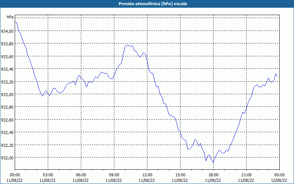This screenshot has height=184, width=294.
Task: Click the 18:00 time label on x-axis
Action: coord(214,175)
